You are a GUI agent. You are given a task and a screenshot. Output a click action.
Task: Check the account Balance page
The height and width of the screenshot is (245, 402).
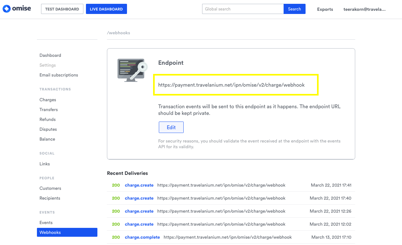click(x=47, y=139)
